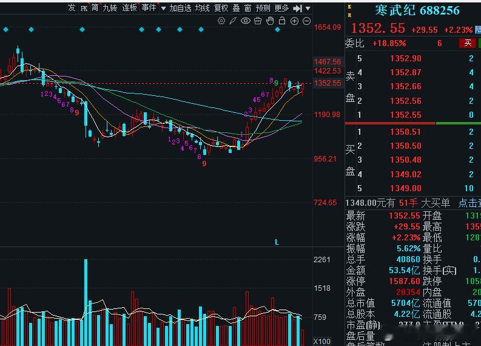The image size is (481, 346).
Task: Click the 大买单 large order notice
Action: click(436, 203)
